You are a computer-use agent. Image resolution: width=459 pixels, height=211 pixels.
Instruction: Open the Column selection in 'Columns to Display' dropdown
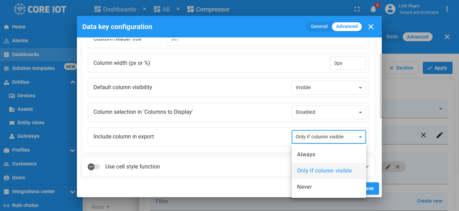point(329,112)
